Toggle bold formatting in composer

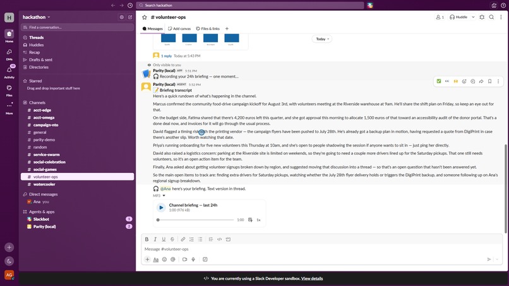pos(147,239)
